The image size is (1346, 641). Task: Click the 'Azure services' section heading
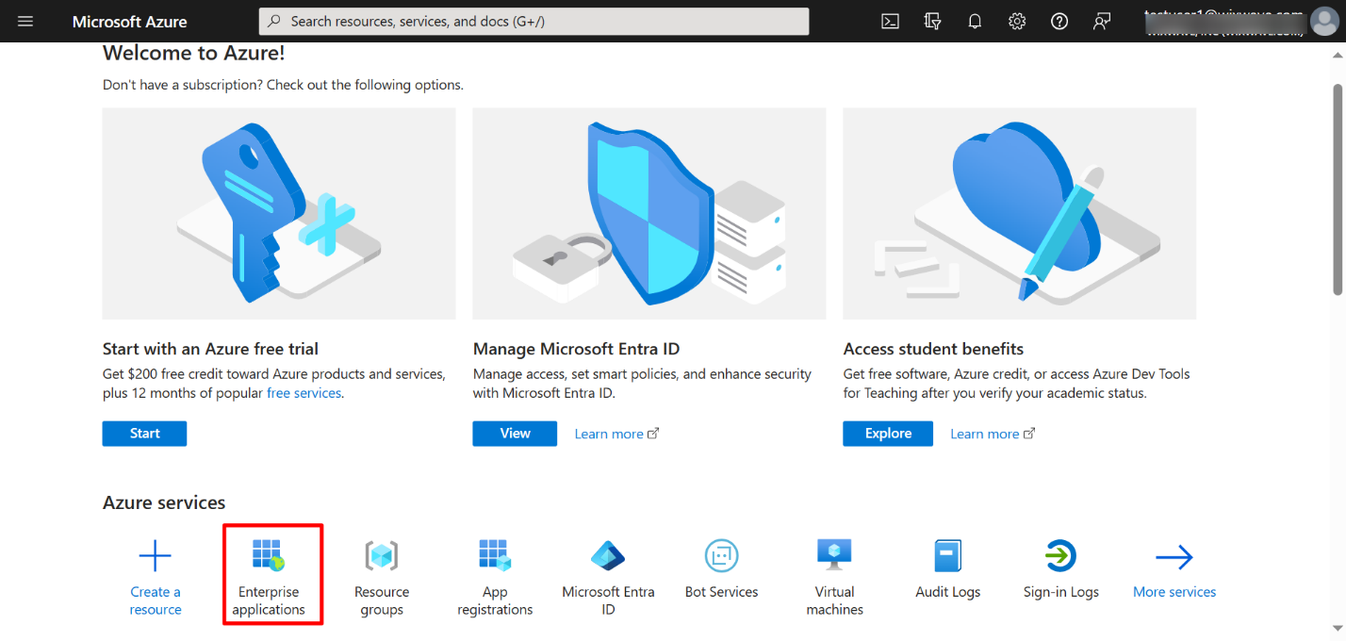tap(164, 502)
